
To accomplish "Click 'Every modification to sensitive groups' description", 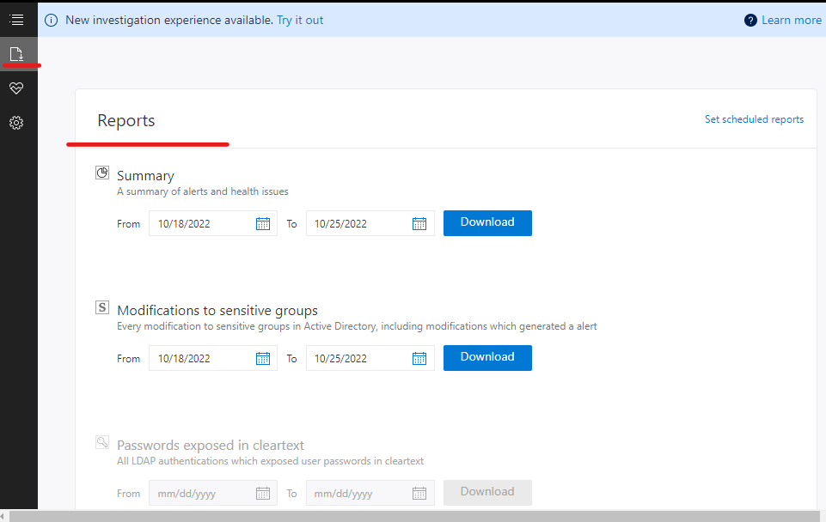I will pyautogui.click(x=357, y=326).
